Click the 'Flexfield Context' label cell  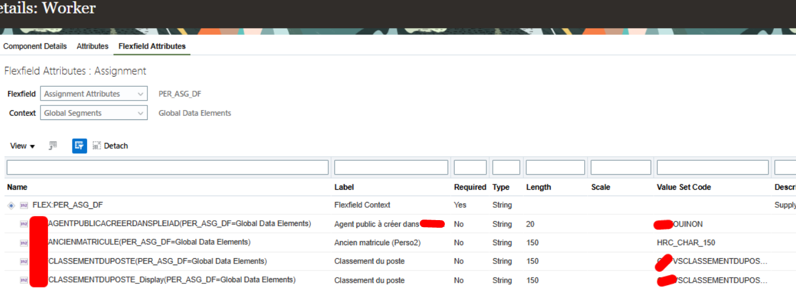tap(362, 205)
